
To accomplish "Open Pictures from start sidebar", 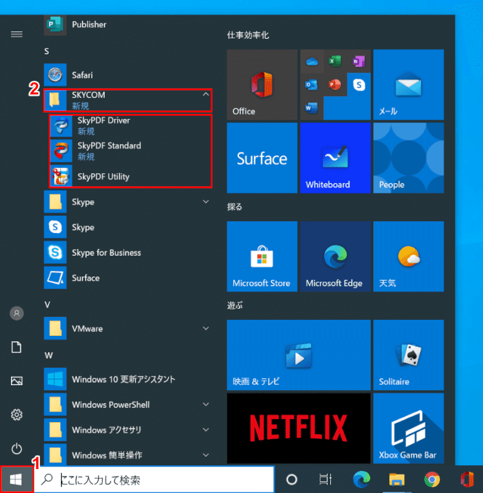I will point(17,381).
